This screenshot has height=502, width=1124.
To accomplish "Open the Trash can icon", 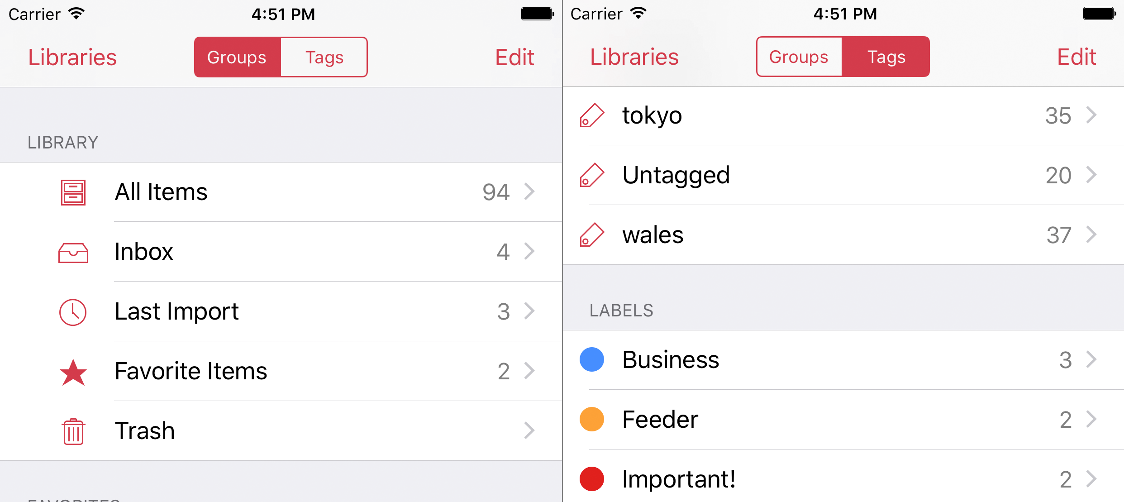I will point(73,432).
